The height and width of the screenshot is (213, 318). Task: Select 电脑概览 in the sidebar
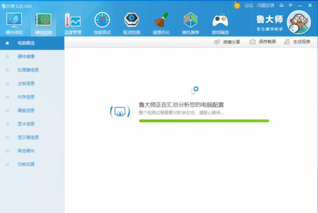click(32, 43)
